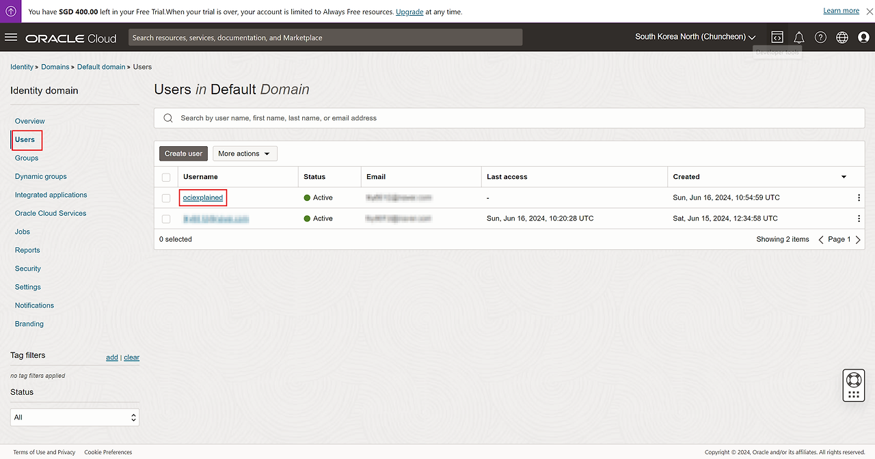This screenshot has height=459, width=875.
Task: Click the user search input field
Action: 513,118
